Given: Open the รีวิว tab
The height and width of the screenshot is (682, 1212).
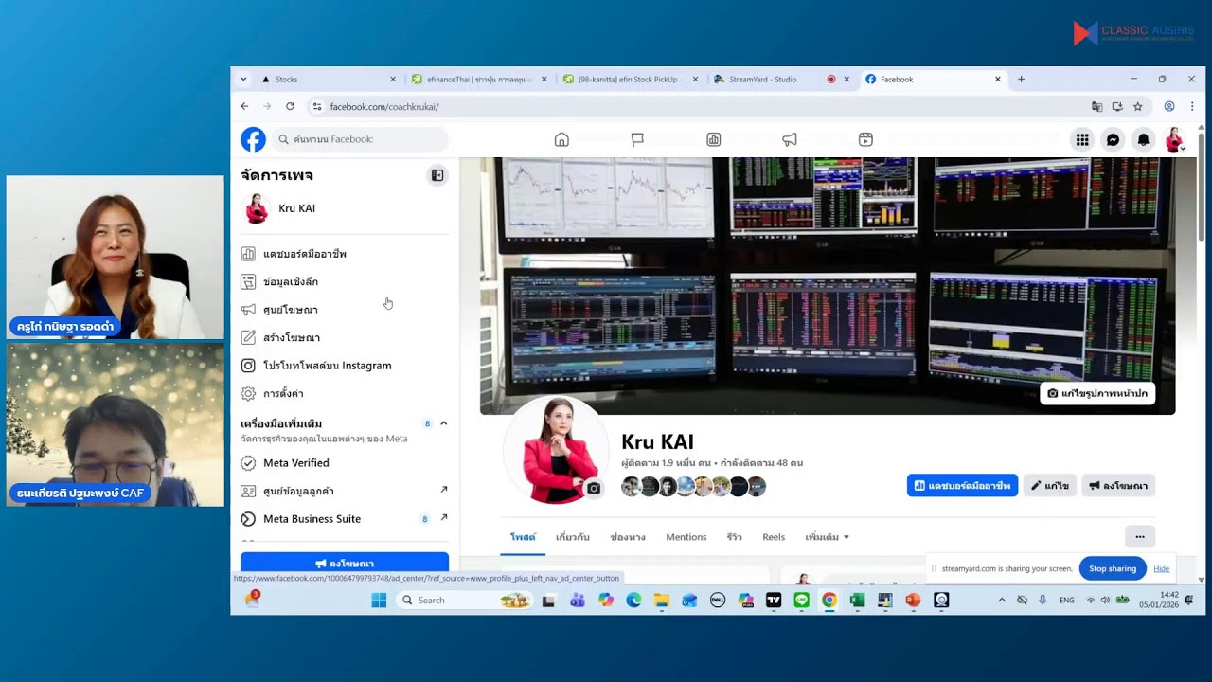Looking at the screenshot, I should 735,537.
